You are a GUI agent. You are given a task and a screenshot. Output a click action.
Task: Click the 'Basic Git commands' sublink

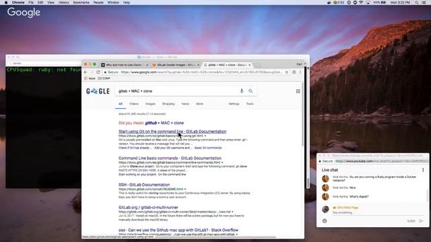click(208, 148)
